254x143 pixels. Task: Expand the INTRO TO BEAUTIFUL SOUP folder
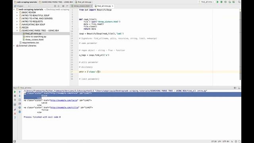click(17, 15)
